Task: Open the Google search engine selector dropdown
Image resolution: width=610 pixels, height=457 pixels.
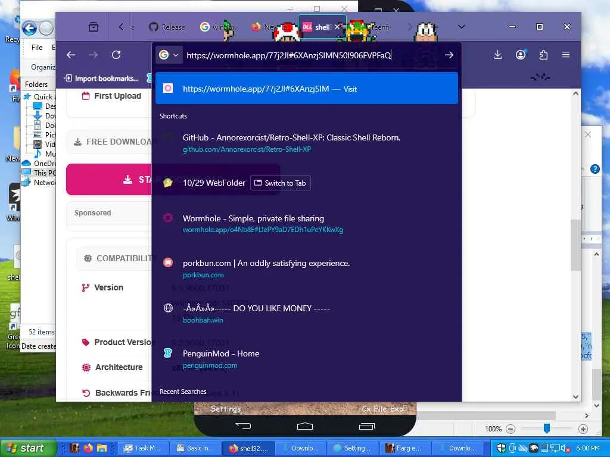Action: [x=169, y=55]
